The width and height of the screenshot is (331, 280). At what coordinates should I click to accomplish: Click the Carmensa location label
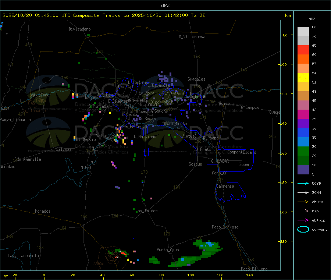(225, 186)
